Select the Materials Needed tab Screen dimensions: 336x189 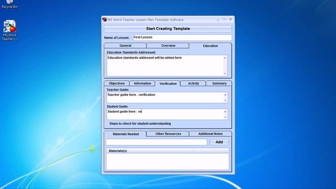(x=125, y=134)
